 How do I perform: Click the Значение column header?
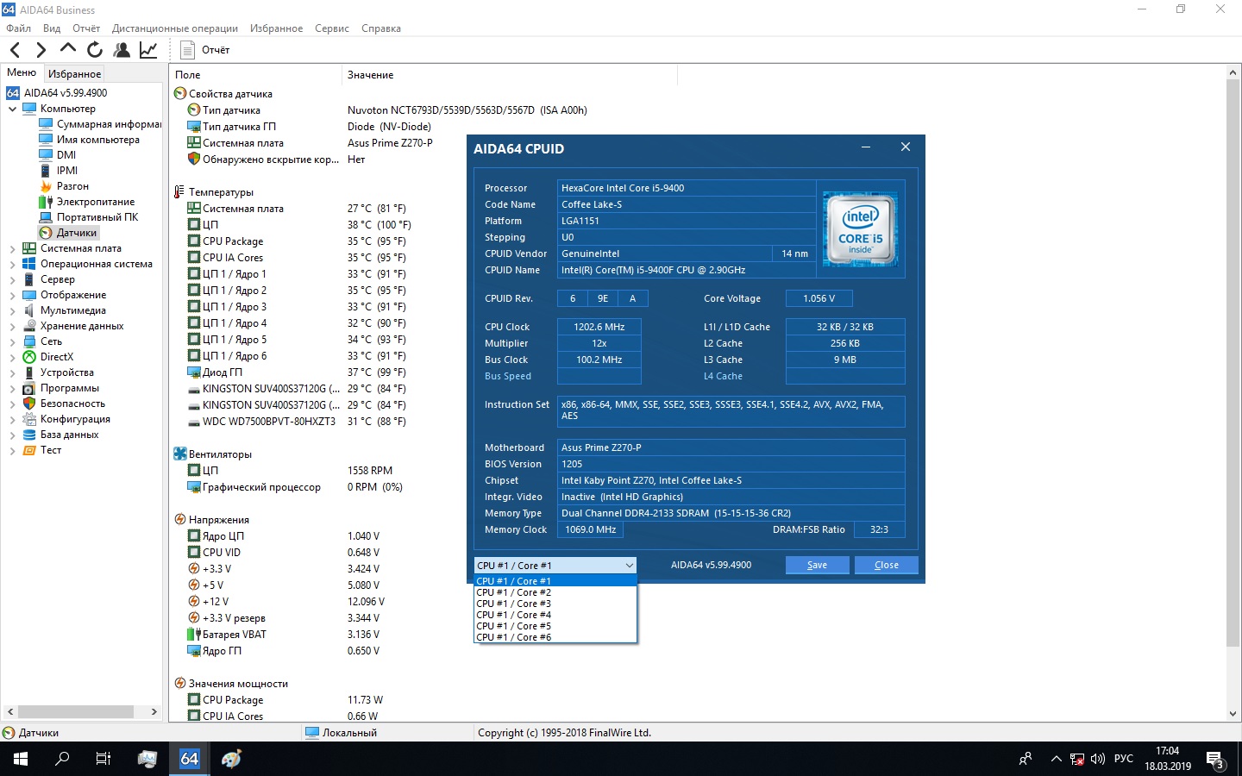point(510,75)
